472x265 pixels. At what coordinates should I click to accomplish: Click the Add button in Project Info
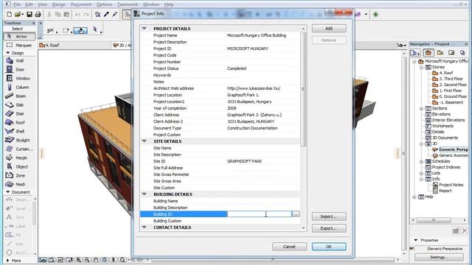(x=329, y=29)
